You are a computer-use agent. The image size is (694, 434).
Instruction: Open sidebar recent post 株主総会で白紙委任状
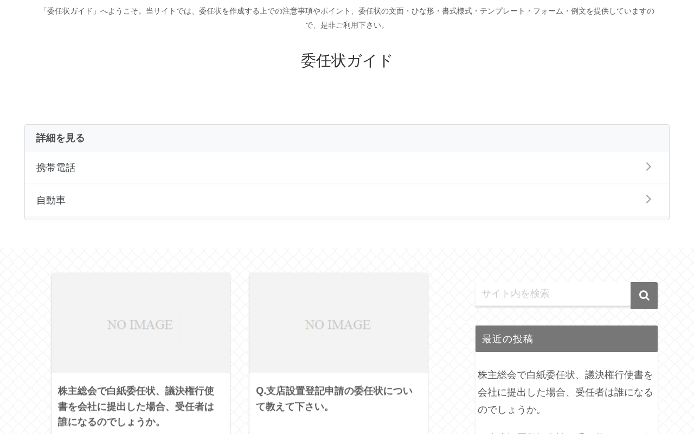[566, 392]
